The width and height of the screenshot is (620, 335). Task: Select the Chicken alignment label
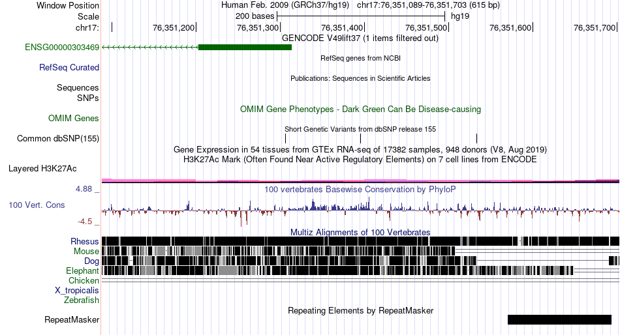coord(84,280)
